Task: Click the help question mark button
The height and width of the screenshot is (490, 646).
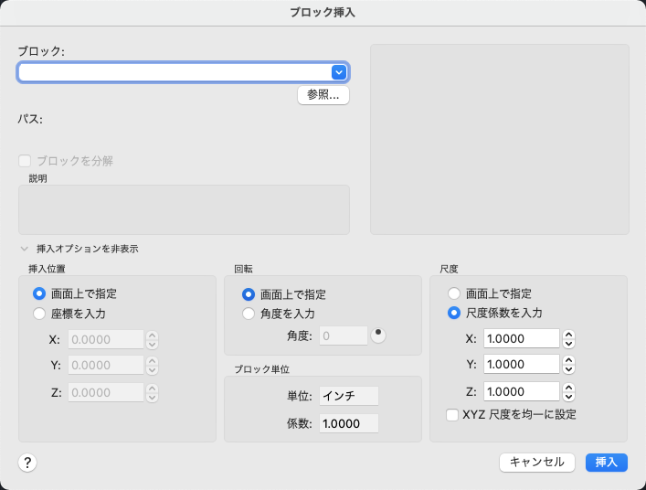Action: 27,463
